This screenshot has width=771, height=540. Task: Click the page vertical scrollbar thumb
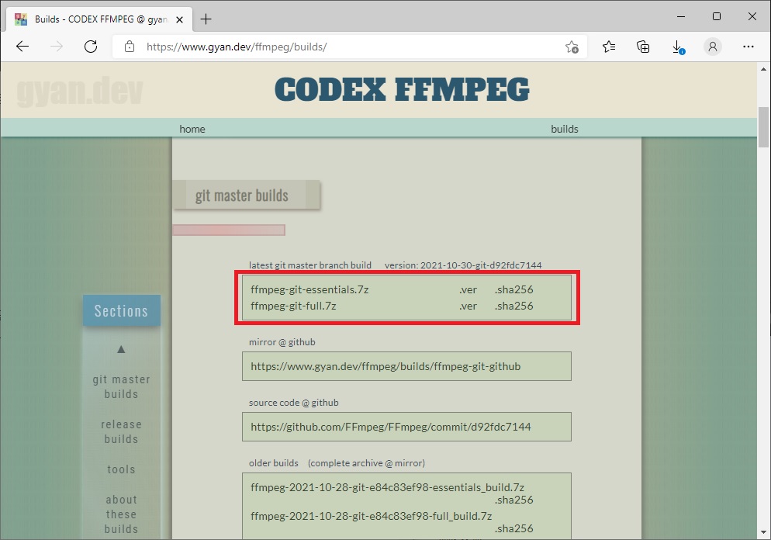[x=763, y=127]
